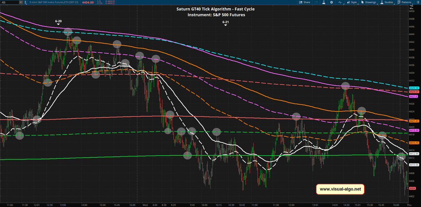The height and width of the screenshot is (207, 421).
Task: Open the Drawings menu
Action: coord(369,2)
